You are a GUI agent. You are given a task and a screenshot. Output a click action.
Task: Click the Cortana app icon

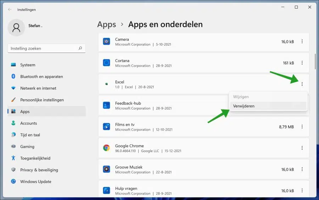[x=106, y=63]
